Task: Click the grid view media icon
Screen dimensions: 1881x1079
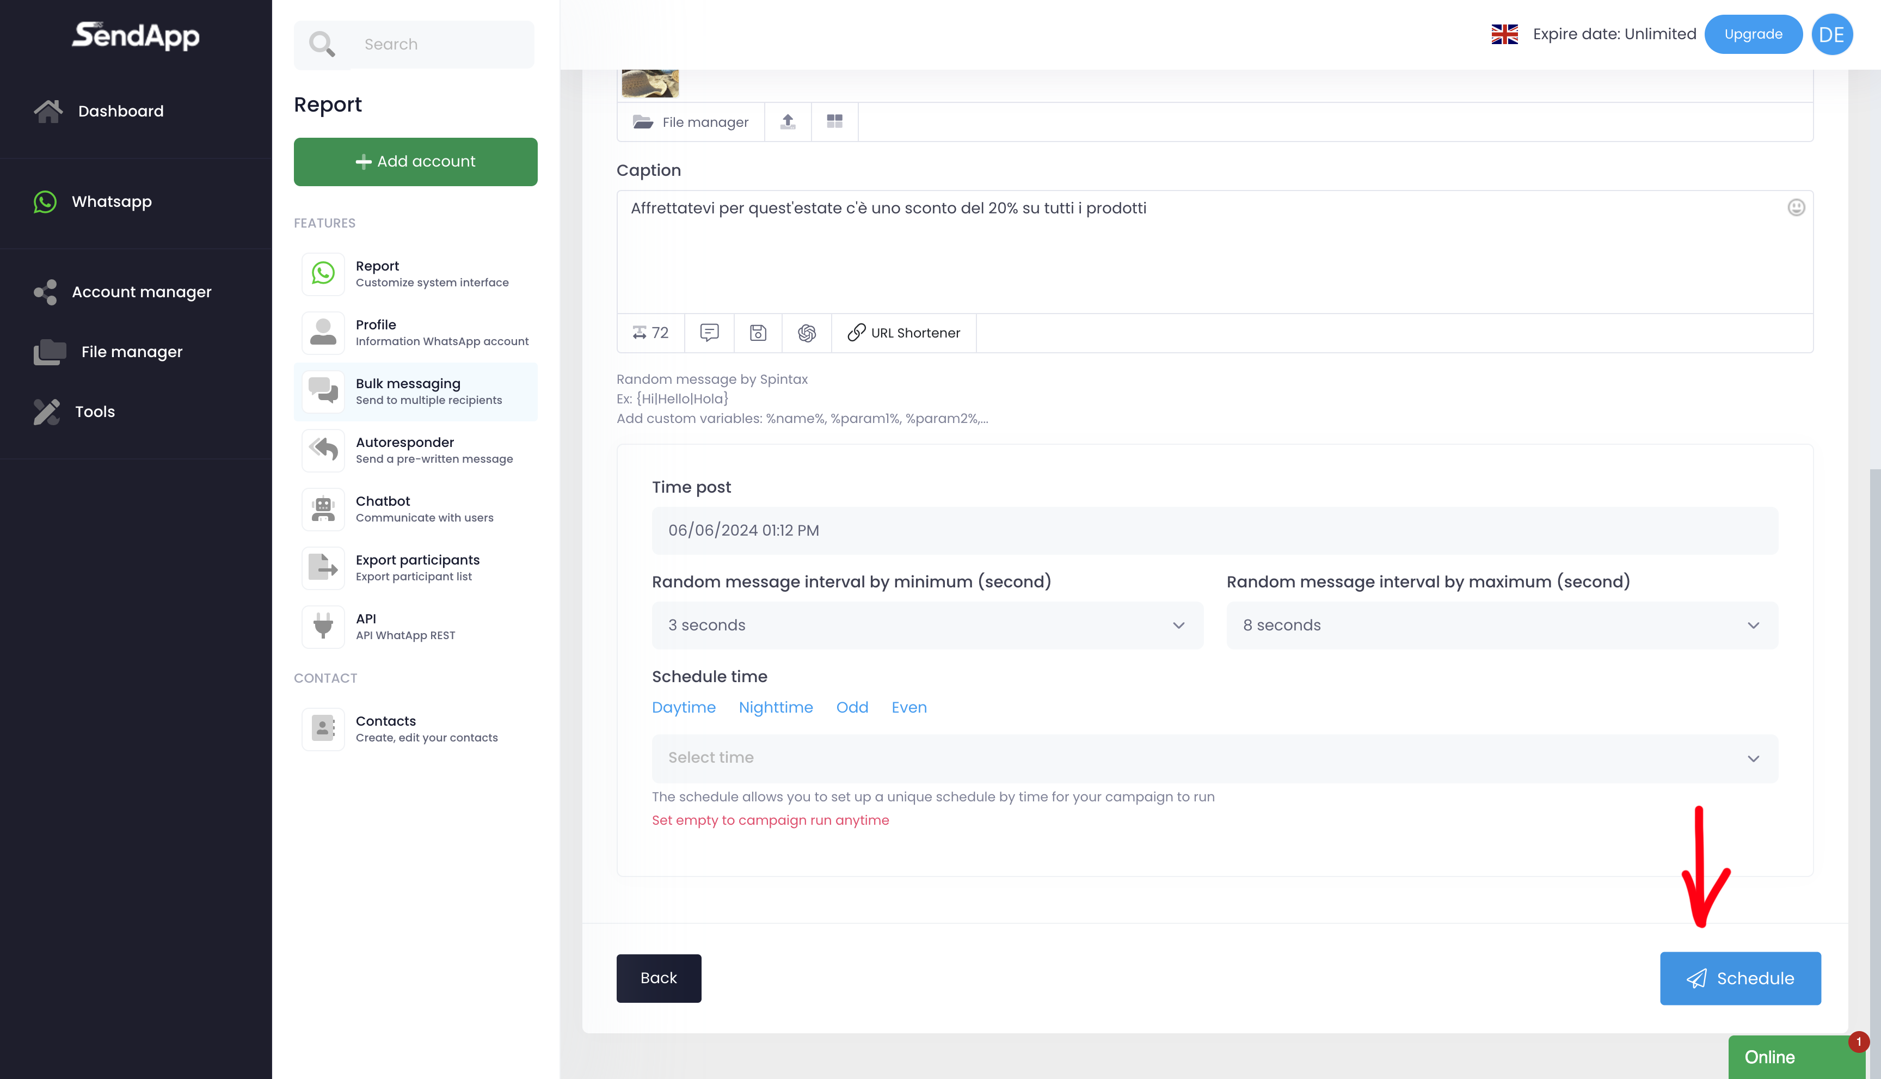Action: [834, 121]
